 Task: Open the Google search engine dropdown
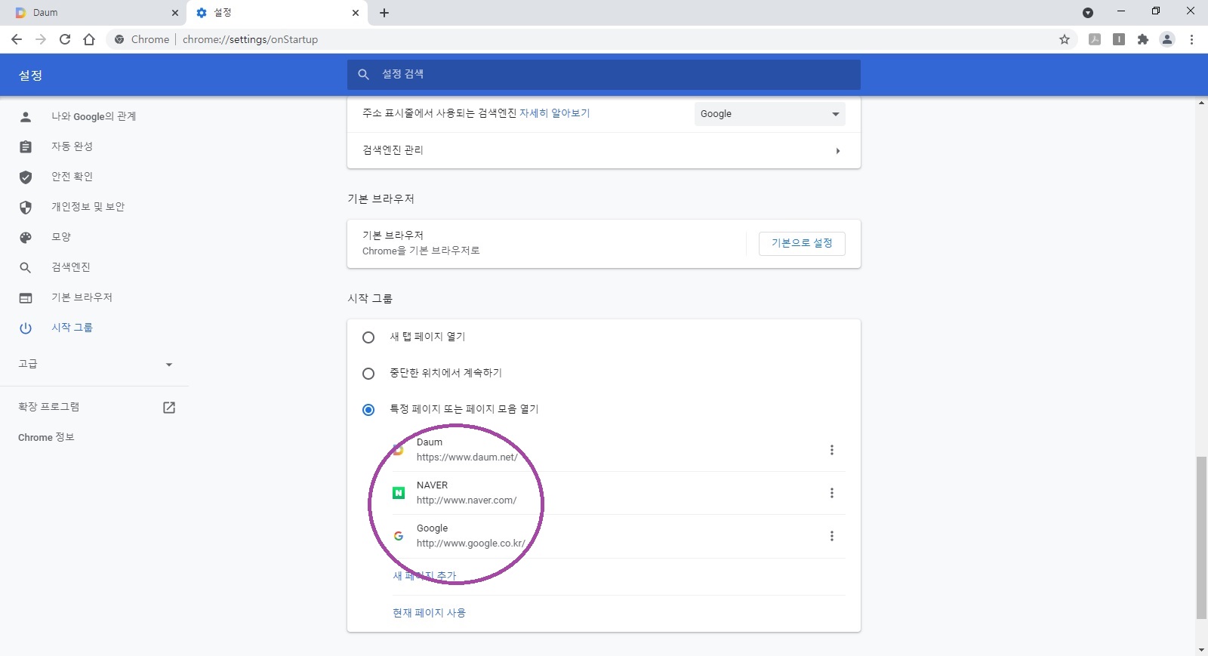click(x=769, y=114)
